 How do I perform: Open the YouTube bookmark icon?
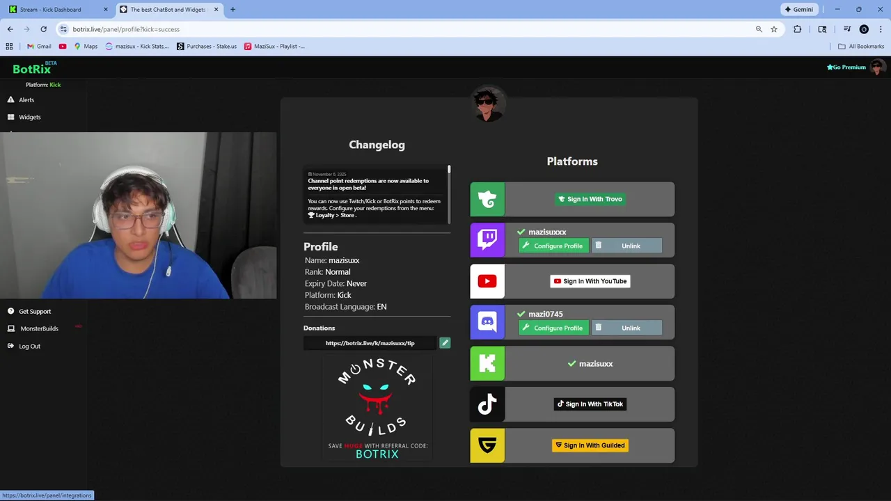click(63, 47)
